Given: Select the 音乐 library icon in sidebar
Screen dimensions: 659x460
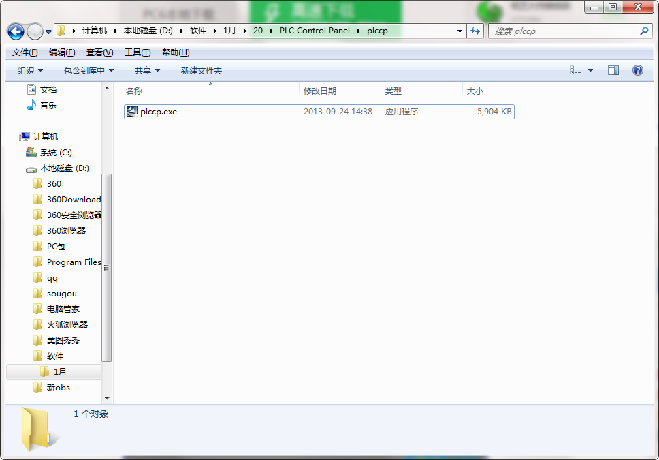Looking at the screenshot, I should click(x=31, y=106).
